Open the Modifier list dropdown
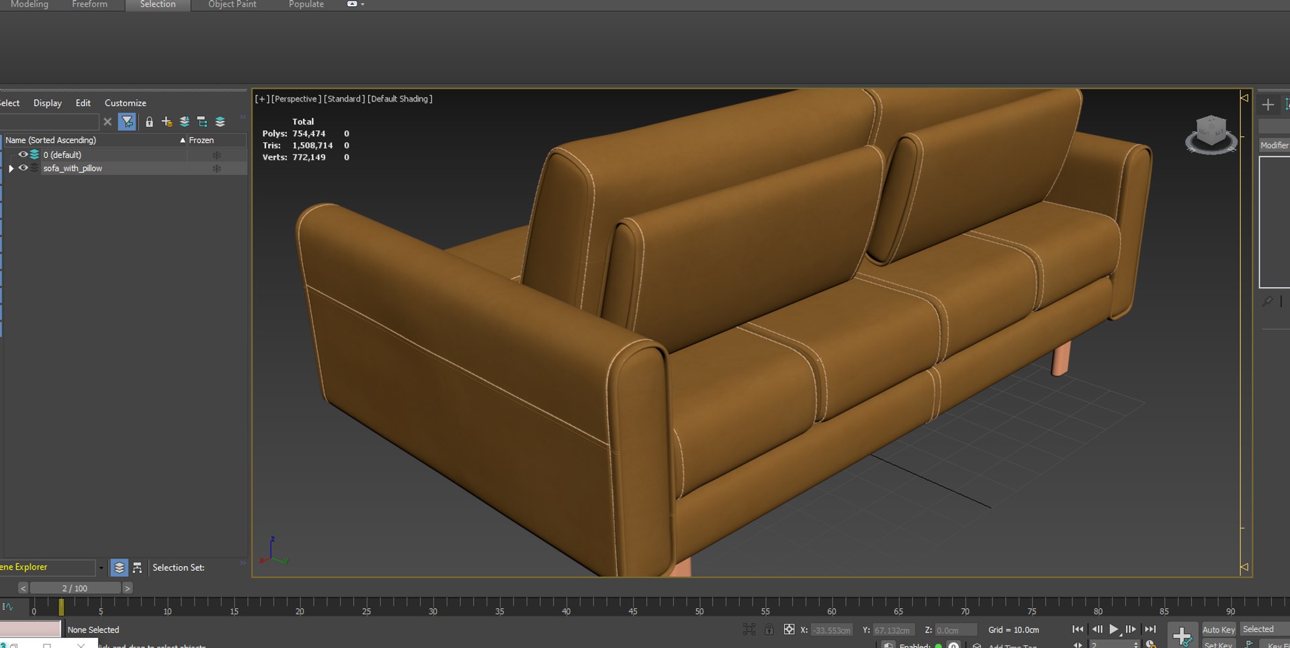This screenshot has height=648, width=1290. pos(1274,145)
